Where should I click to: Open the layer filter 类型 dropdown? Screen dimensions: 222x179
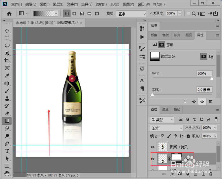pyautogui.click(x=162, y=120)
